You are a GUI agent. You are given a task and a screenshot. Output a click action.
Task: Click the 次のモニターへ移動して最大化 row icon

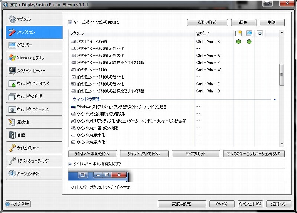(x=73, y=56)
